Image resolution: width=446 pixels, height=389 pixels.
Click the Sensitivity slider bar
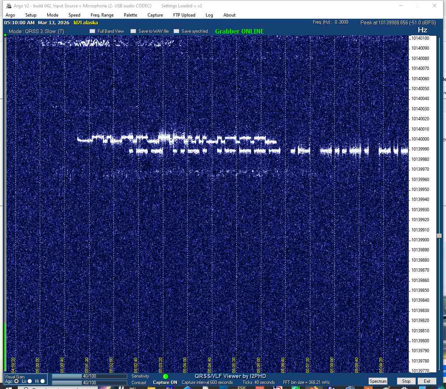[89, 376]
